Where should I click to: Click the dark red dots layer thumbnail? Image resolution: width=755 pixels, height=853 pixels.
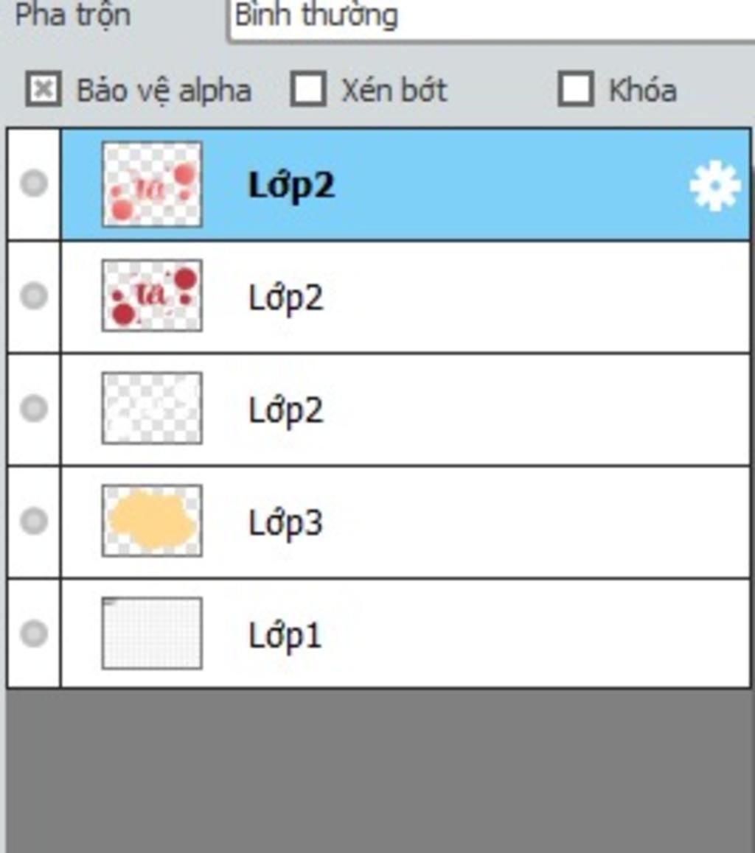(152, 295)
